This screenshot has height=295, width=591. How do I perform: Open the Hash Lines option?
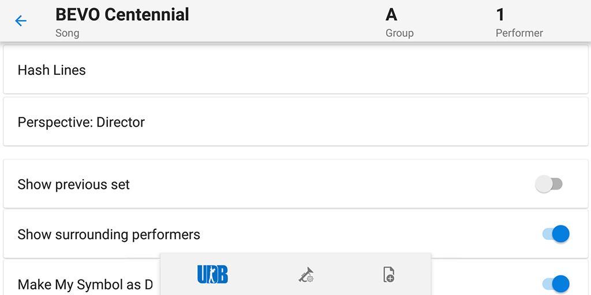tap(295, 70)
